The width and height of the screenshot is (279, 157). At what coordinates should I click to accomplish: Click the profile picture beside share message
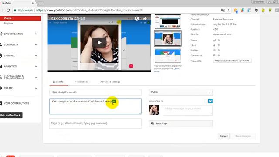(154, 110)
